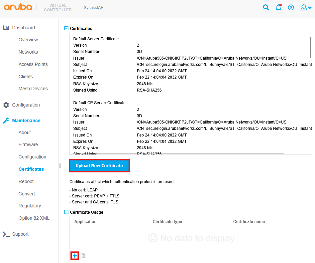This screenshot has width=315, height=263.
Task: Click the Upload New Certificate button
Action: (99, 165)
